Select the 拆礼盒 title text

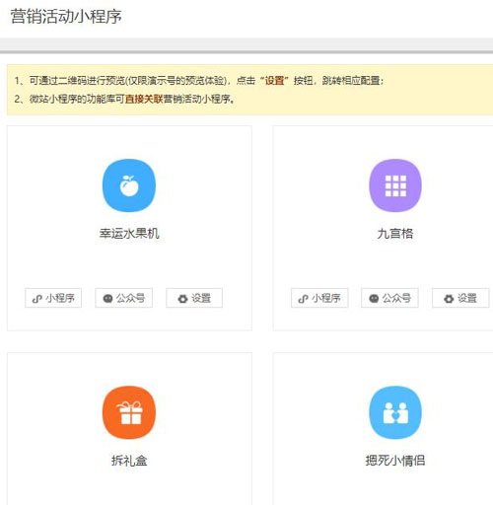[129, 461]
